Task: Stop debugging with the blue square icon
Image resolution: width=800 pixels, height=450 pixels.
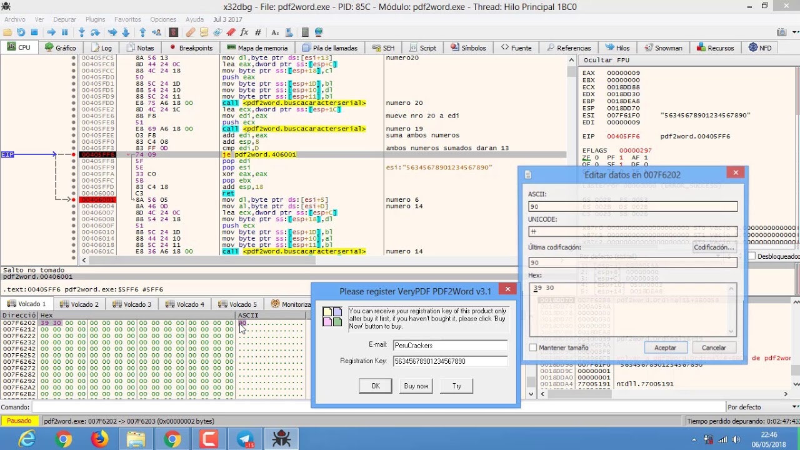Action: 34,32
